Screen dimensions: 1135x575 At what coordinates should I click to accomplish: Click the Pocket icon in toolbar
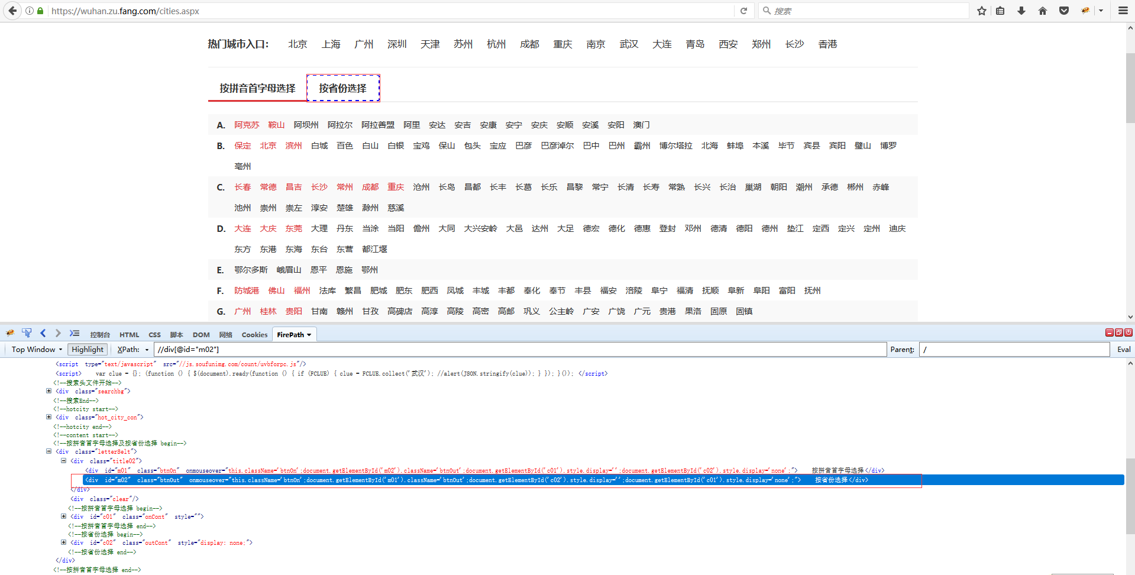click(x=1064, y=11)
